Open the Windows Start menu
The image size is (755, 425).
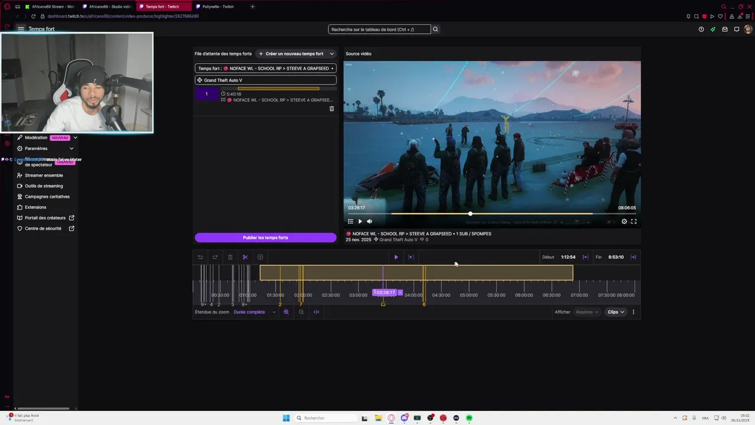286,418
